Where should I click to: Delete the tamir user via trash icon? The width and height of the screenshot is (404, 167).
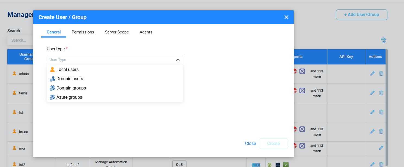381,93
